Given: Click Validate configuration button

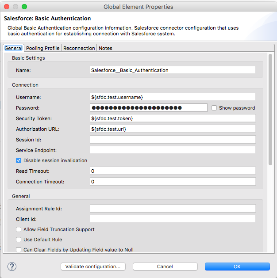Looking at the screenshot, I should (93, 267).
